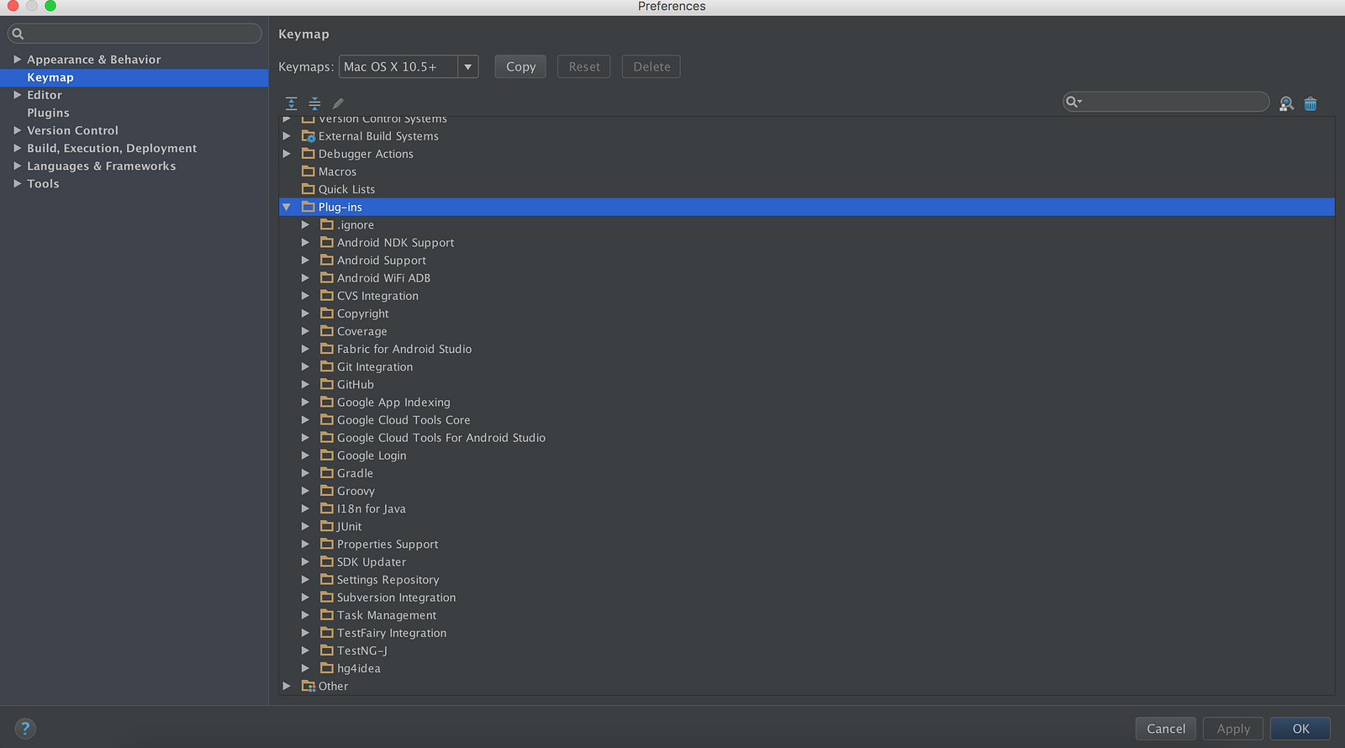Select Google Cloud Tools Core row
1345x748 pixels.
[807, 420]
